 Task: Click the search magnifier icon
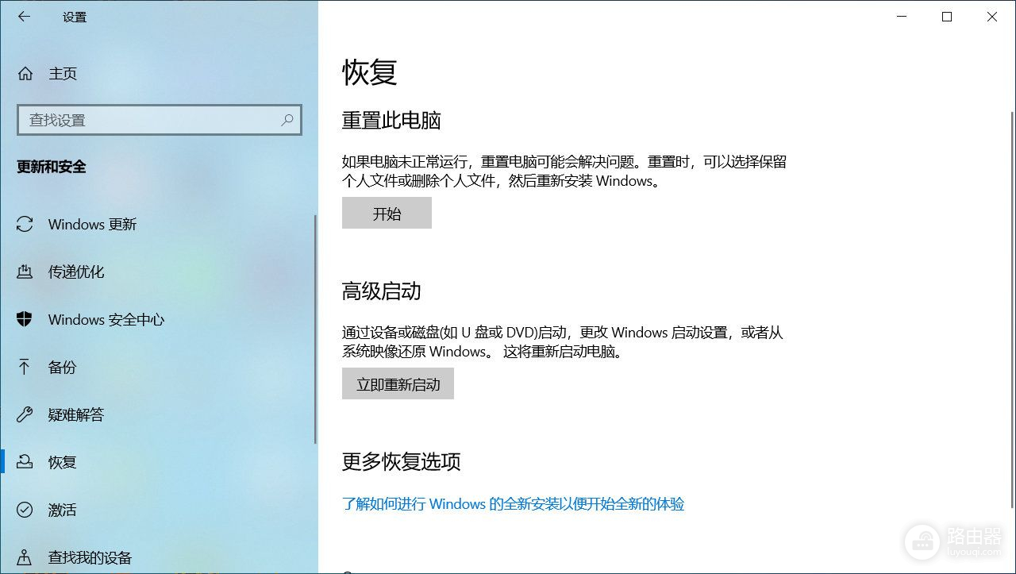click(287, 120)
